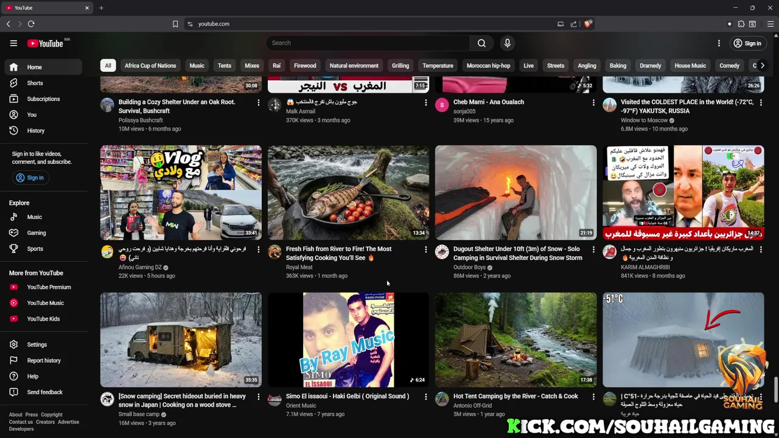Open Gaming under Explore

click(43, 233)
